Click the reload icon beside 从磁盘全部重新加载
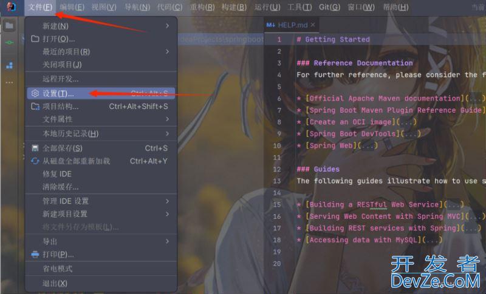 35,161
